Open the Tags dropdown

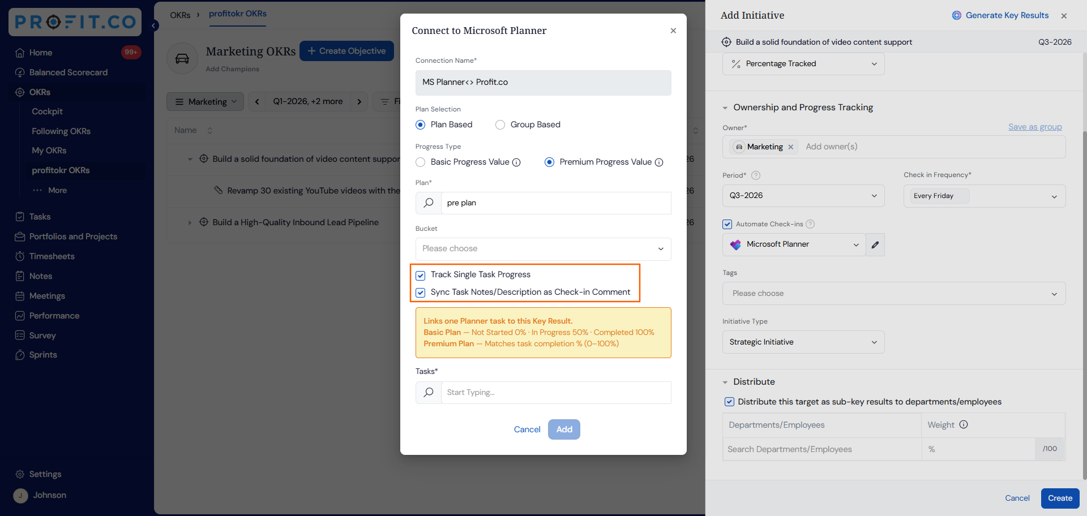coord(894,294)
